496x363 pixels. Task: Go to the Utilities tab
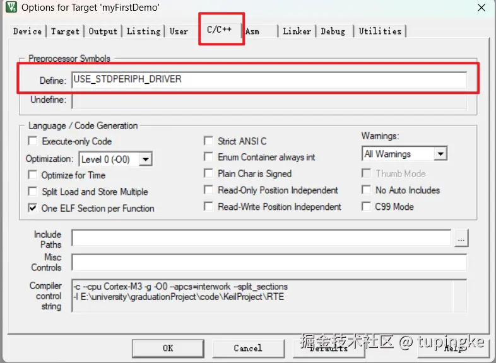(x=380, y=32)
